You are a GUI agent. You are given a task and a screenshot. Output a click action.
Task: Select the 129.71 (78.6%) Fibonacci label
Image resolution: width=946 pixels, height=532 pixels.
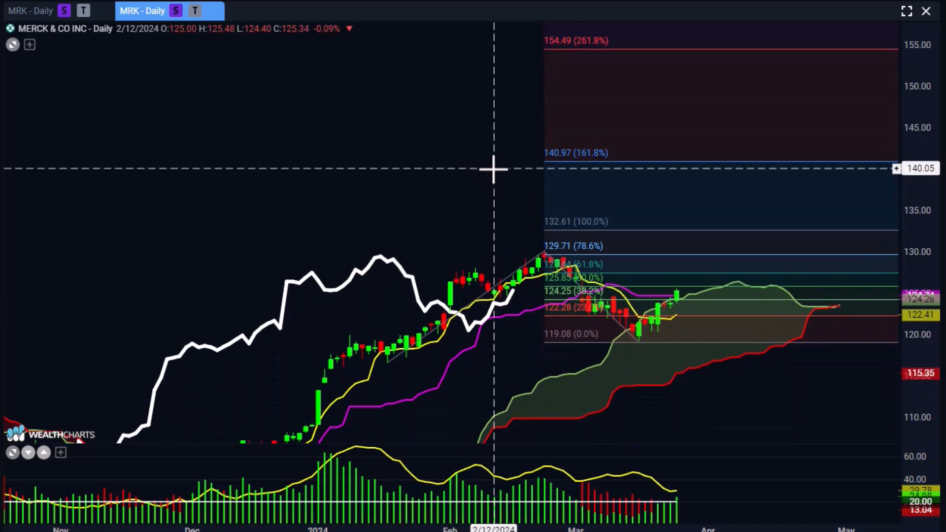click(574, 246)
